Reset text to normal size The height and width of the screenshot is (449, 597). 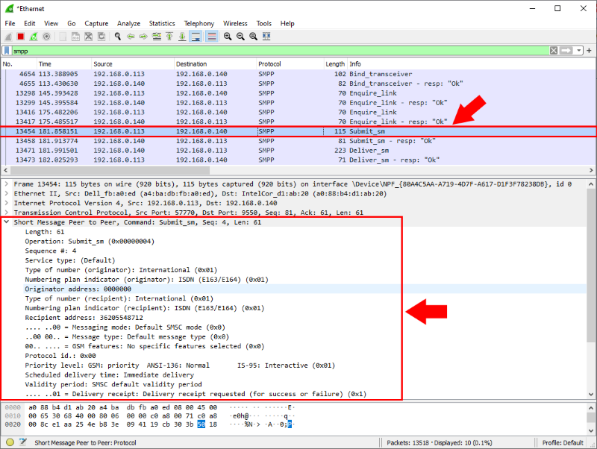(x=254, y=37)
